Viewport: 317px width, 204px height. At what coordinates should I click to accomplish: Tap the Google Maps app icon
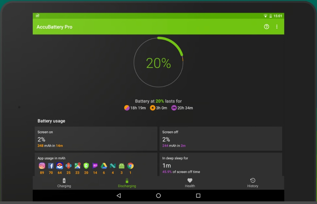pyautogui.click(x=77, y=166)
